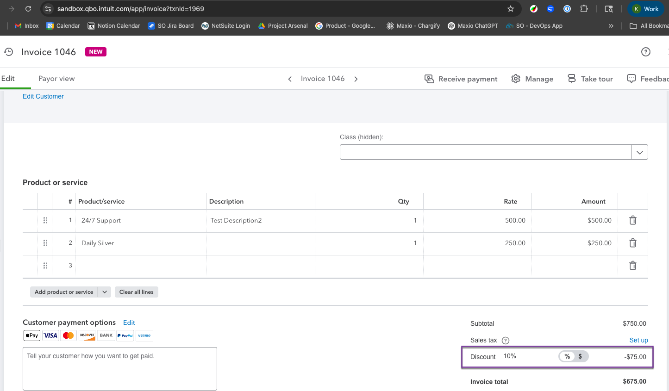Select the Visa payment option
This screenshot has width=669, height=391.
pos(50,335)
